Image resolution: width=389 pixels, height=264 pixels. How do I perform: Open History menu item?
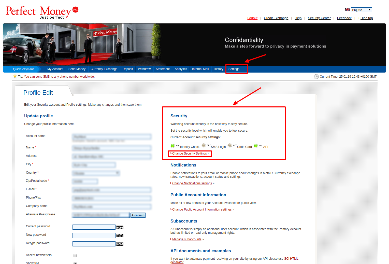tap(218, 69)
